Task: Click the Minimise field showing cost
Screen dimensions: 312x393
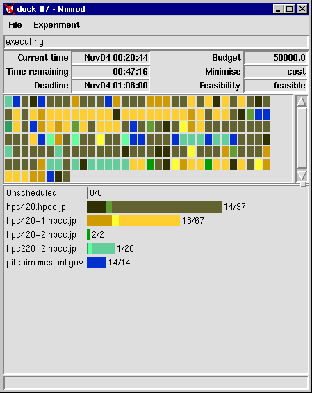Action: click(x=276, y=72)
